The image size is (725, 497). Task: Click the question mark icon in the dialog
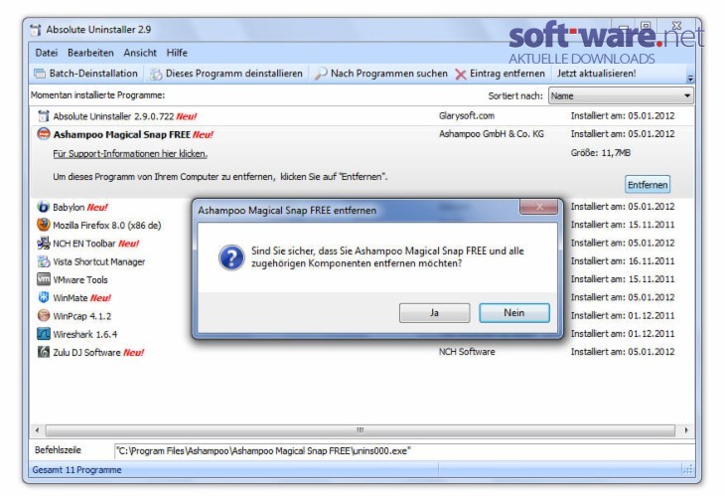click(x=231, y=257)
